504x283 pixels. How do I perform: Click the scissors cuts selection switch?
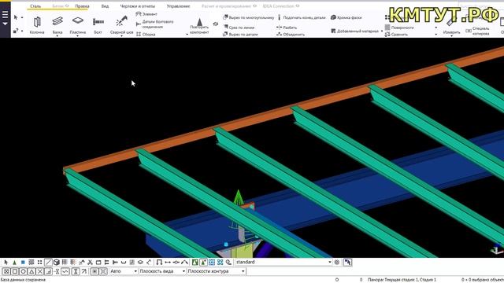90,263
